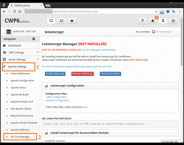
Task: Open a new browser tab
Action: 48,6
